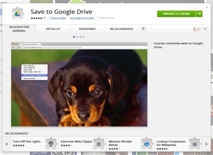This screenshot has height=155, width=213.
Task: Show previous related extensions with left arrow
Action: tap(7, 144)
